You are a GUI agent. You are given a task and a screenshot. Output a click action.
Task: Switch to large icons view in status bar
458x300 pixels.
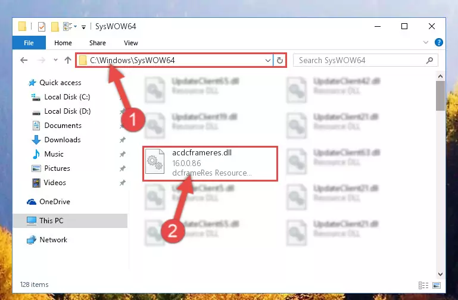(x=437, y=285)
